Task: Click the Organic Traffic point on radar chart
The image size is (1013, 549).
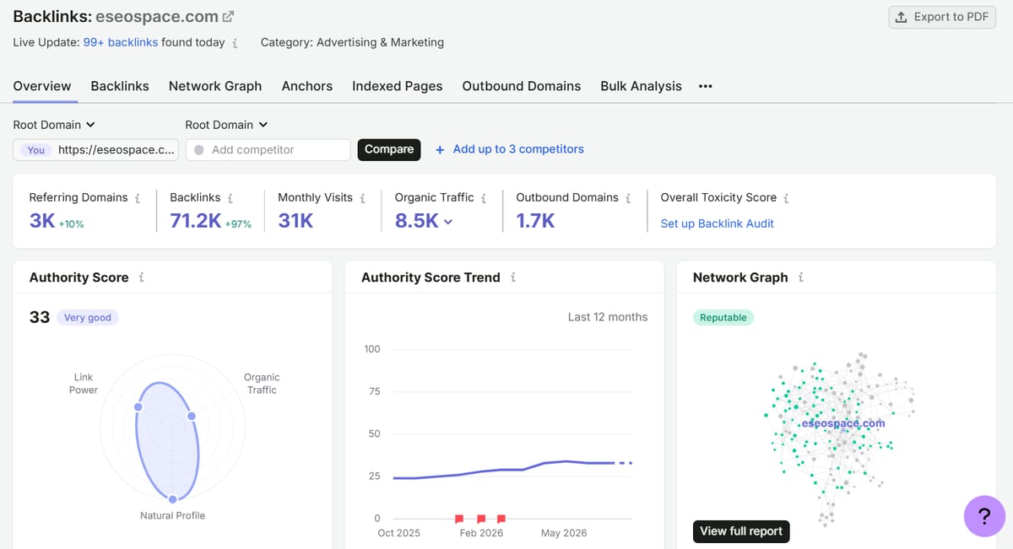Action: tap(192, 417)
